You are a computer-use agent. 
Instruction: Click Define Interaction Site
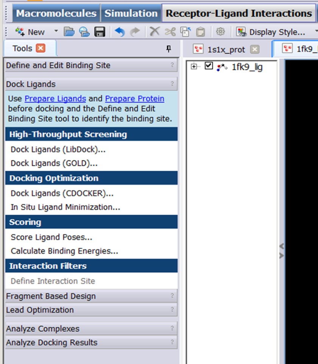point(53,281)
